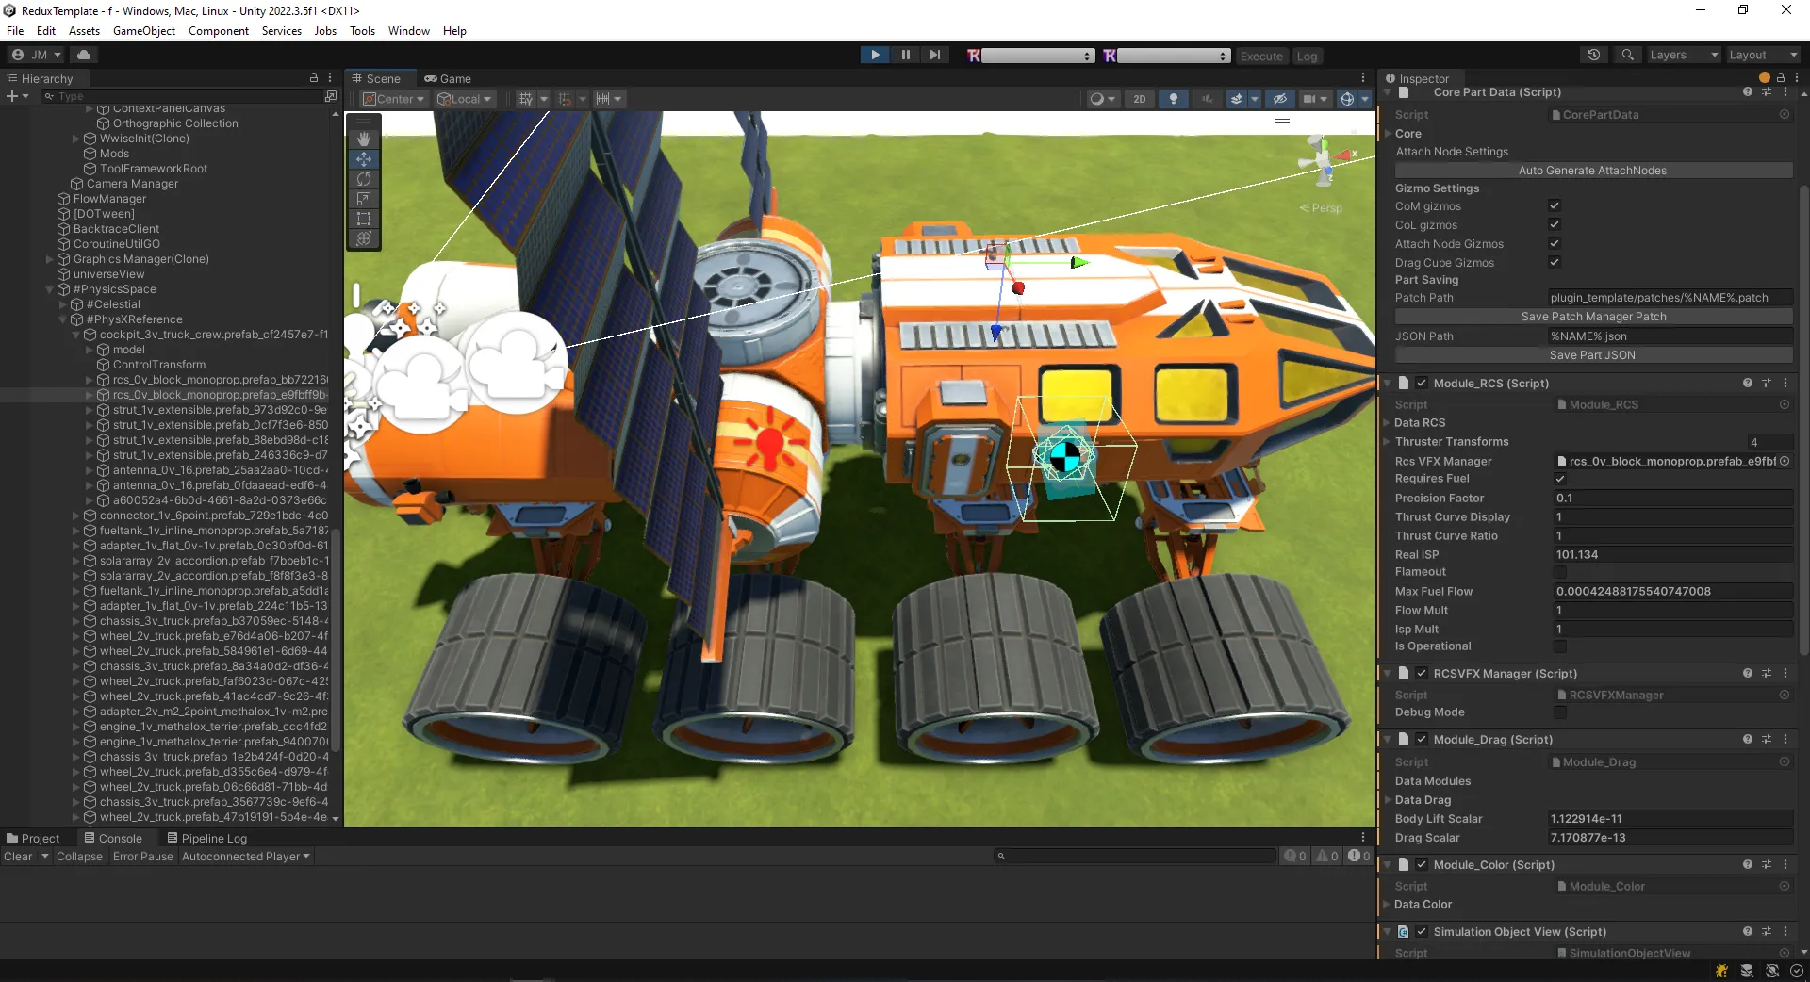Open Module_Drag more options menu
This screenshot has height=982, width=1810.
pos(1785,740)
